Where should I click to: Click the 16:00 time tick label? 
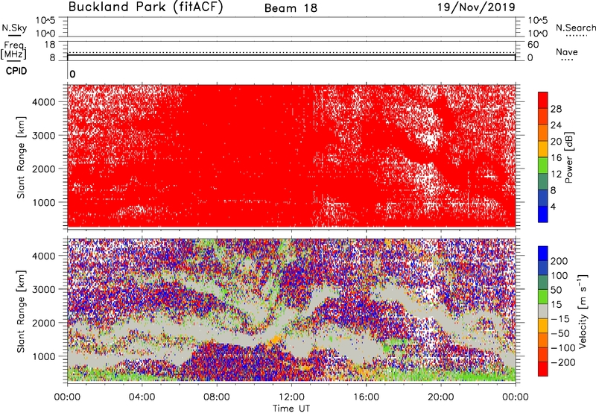pyautogui.click(x=366, y=397)
